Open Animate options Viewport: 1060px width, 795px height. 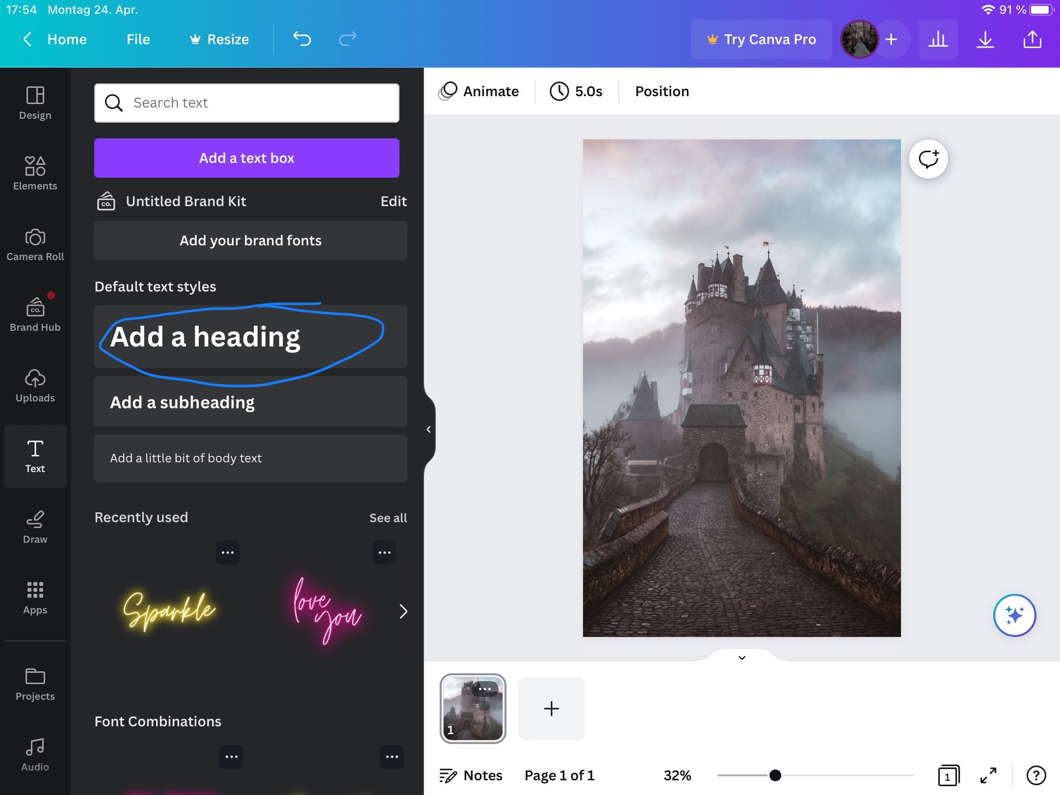coord(479,91)
